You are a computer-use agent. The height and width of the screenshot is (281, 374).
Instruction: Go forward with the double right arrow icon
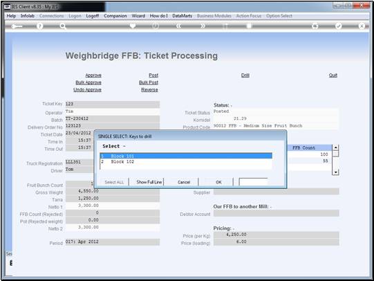tap(203, 26)
